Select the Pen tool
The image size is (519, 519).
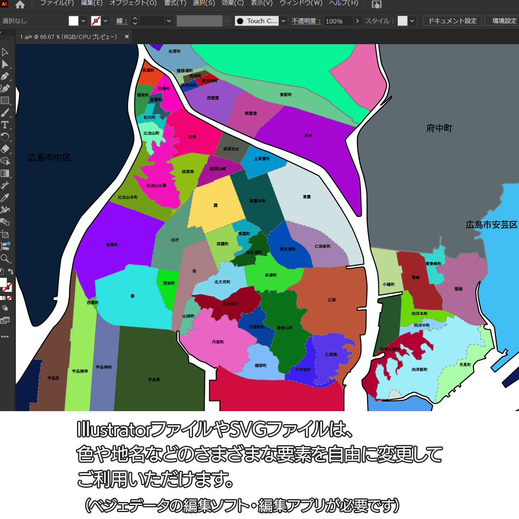[x=5, y=76]
